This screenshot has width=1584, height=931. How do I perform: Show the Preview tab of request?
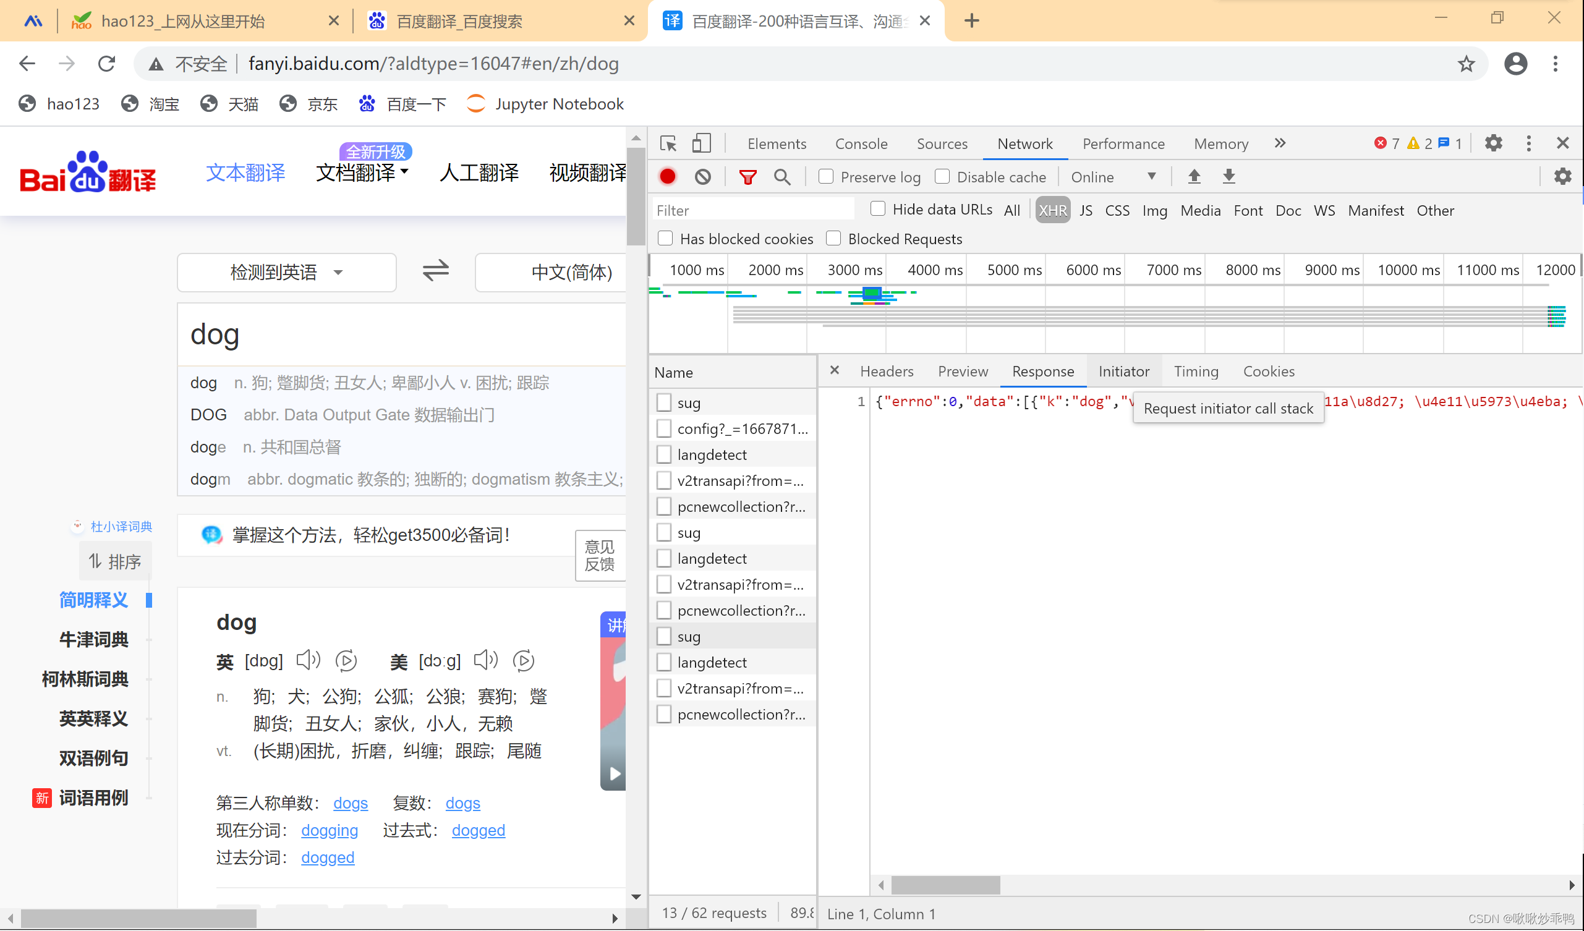[x=963, y=372]
